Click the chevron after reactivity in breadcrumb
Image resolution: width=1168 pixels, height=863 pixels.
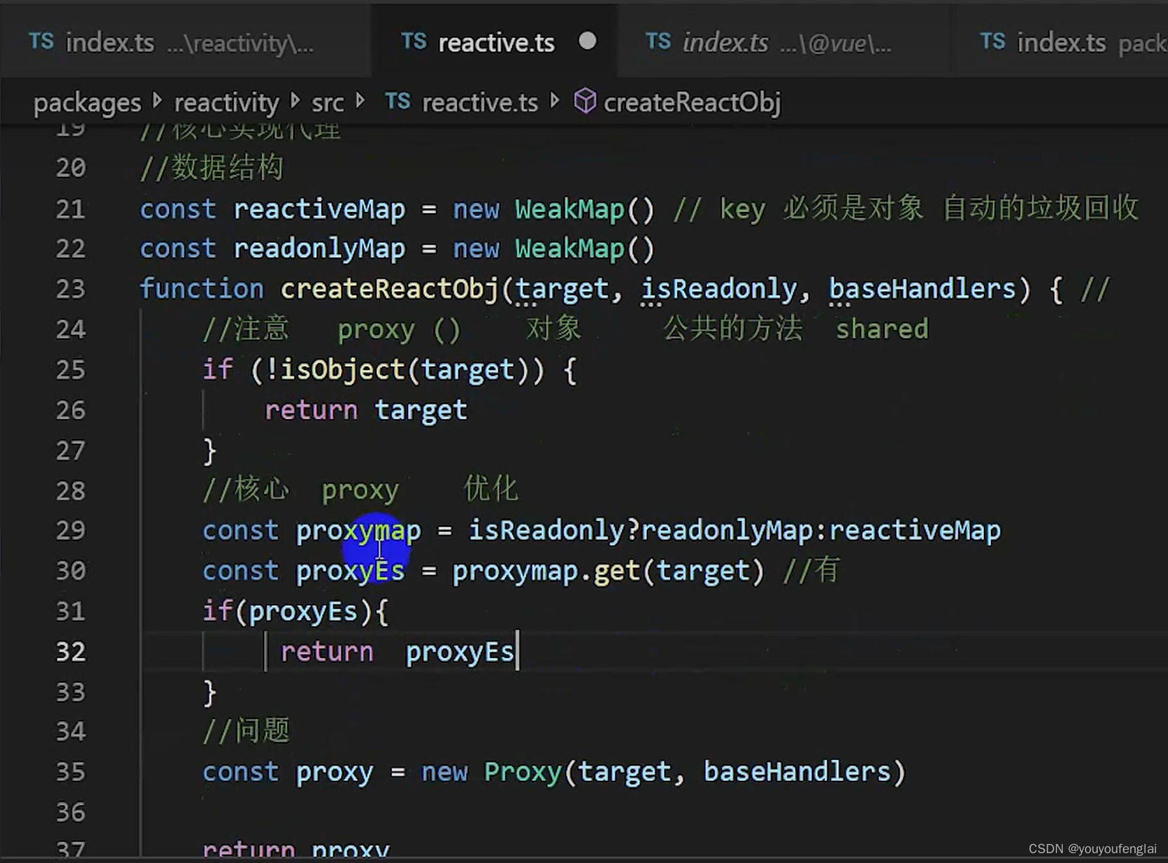click(296, 101)
